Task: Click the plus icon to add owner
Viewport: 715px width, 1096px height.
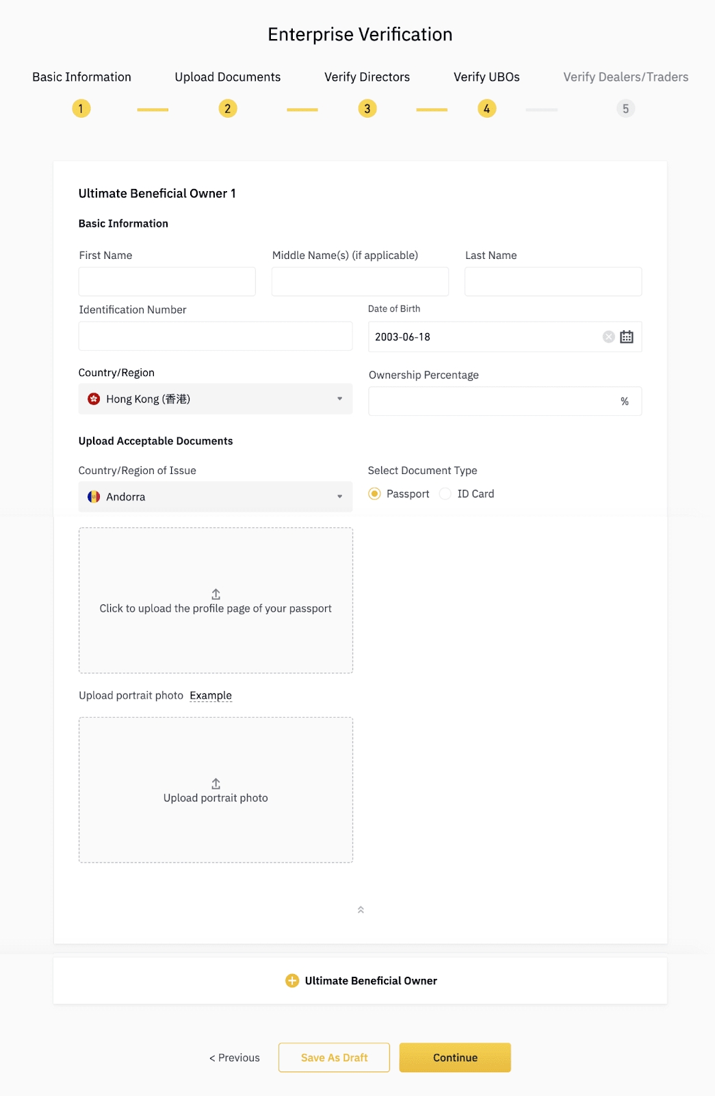Action: tap(292, 981)
